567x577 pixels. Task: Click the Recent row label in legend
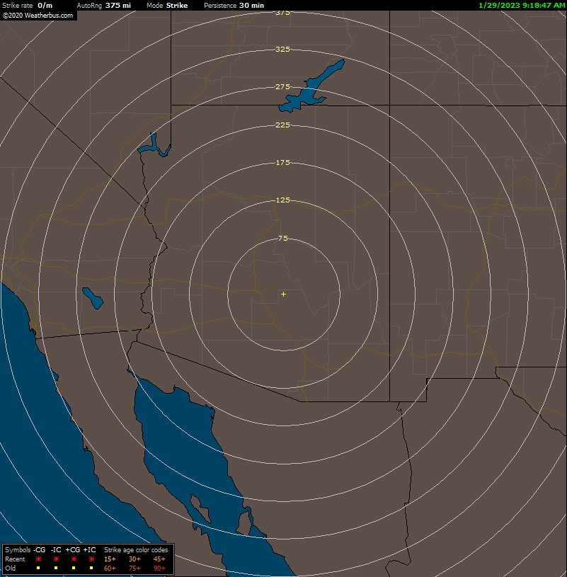tap(15, 559)
